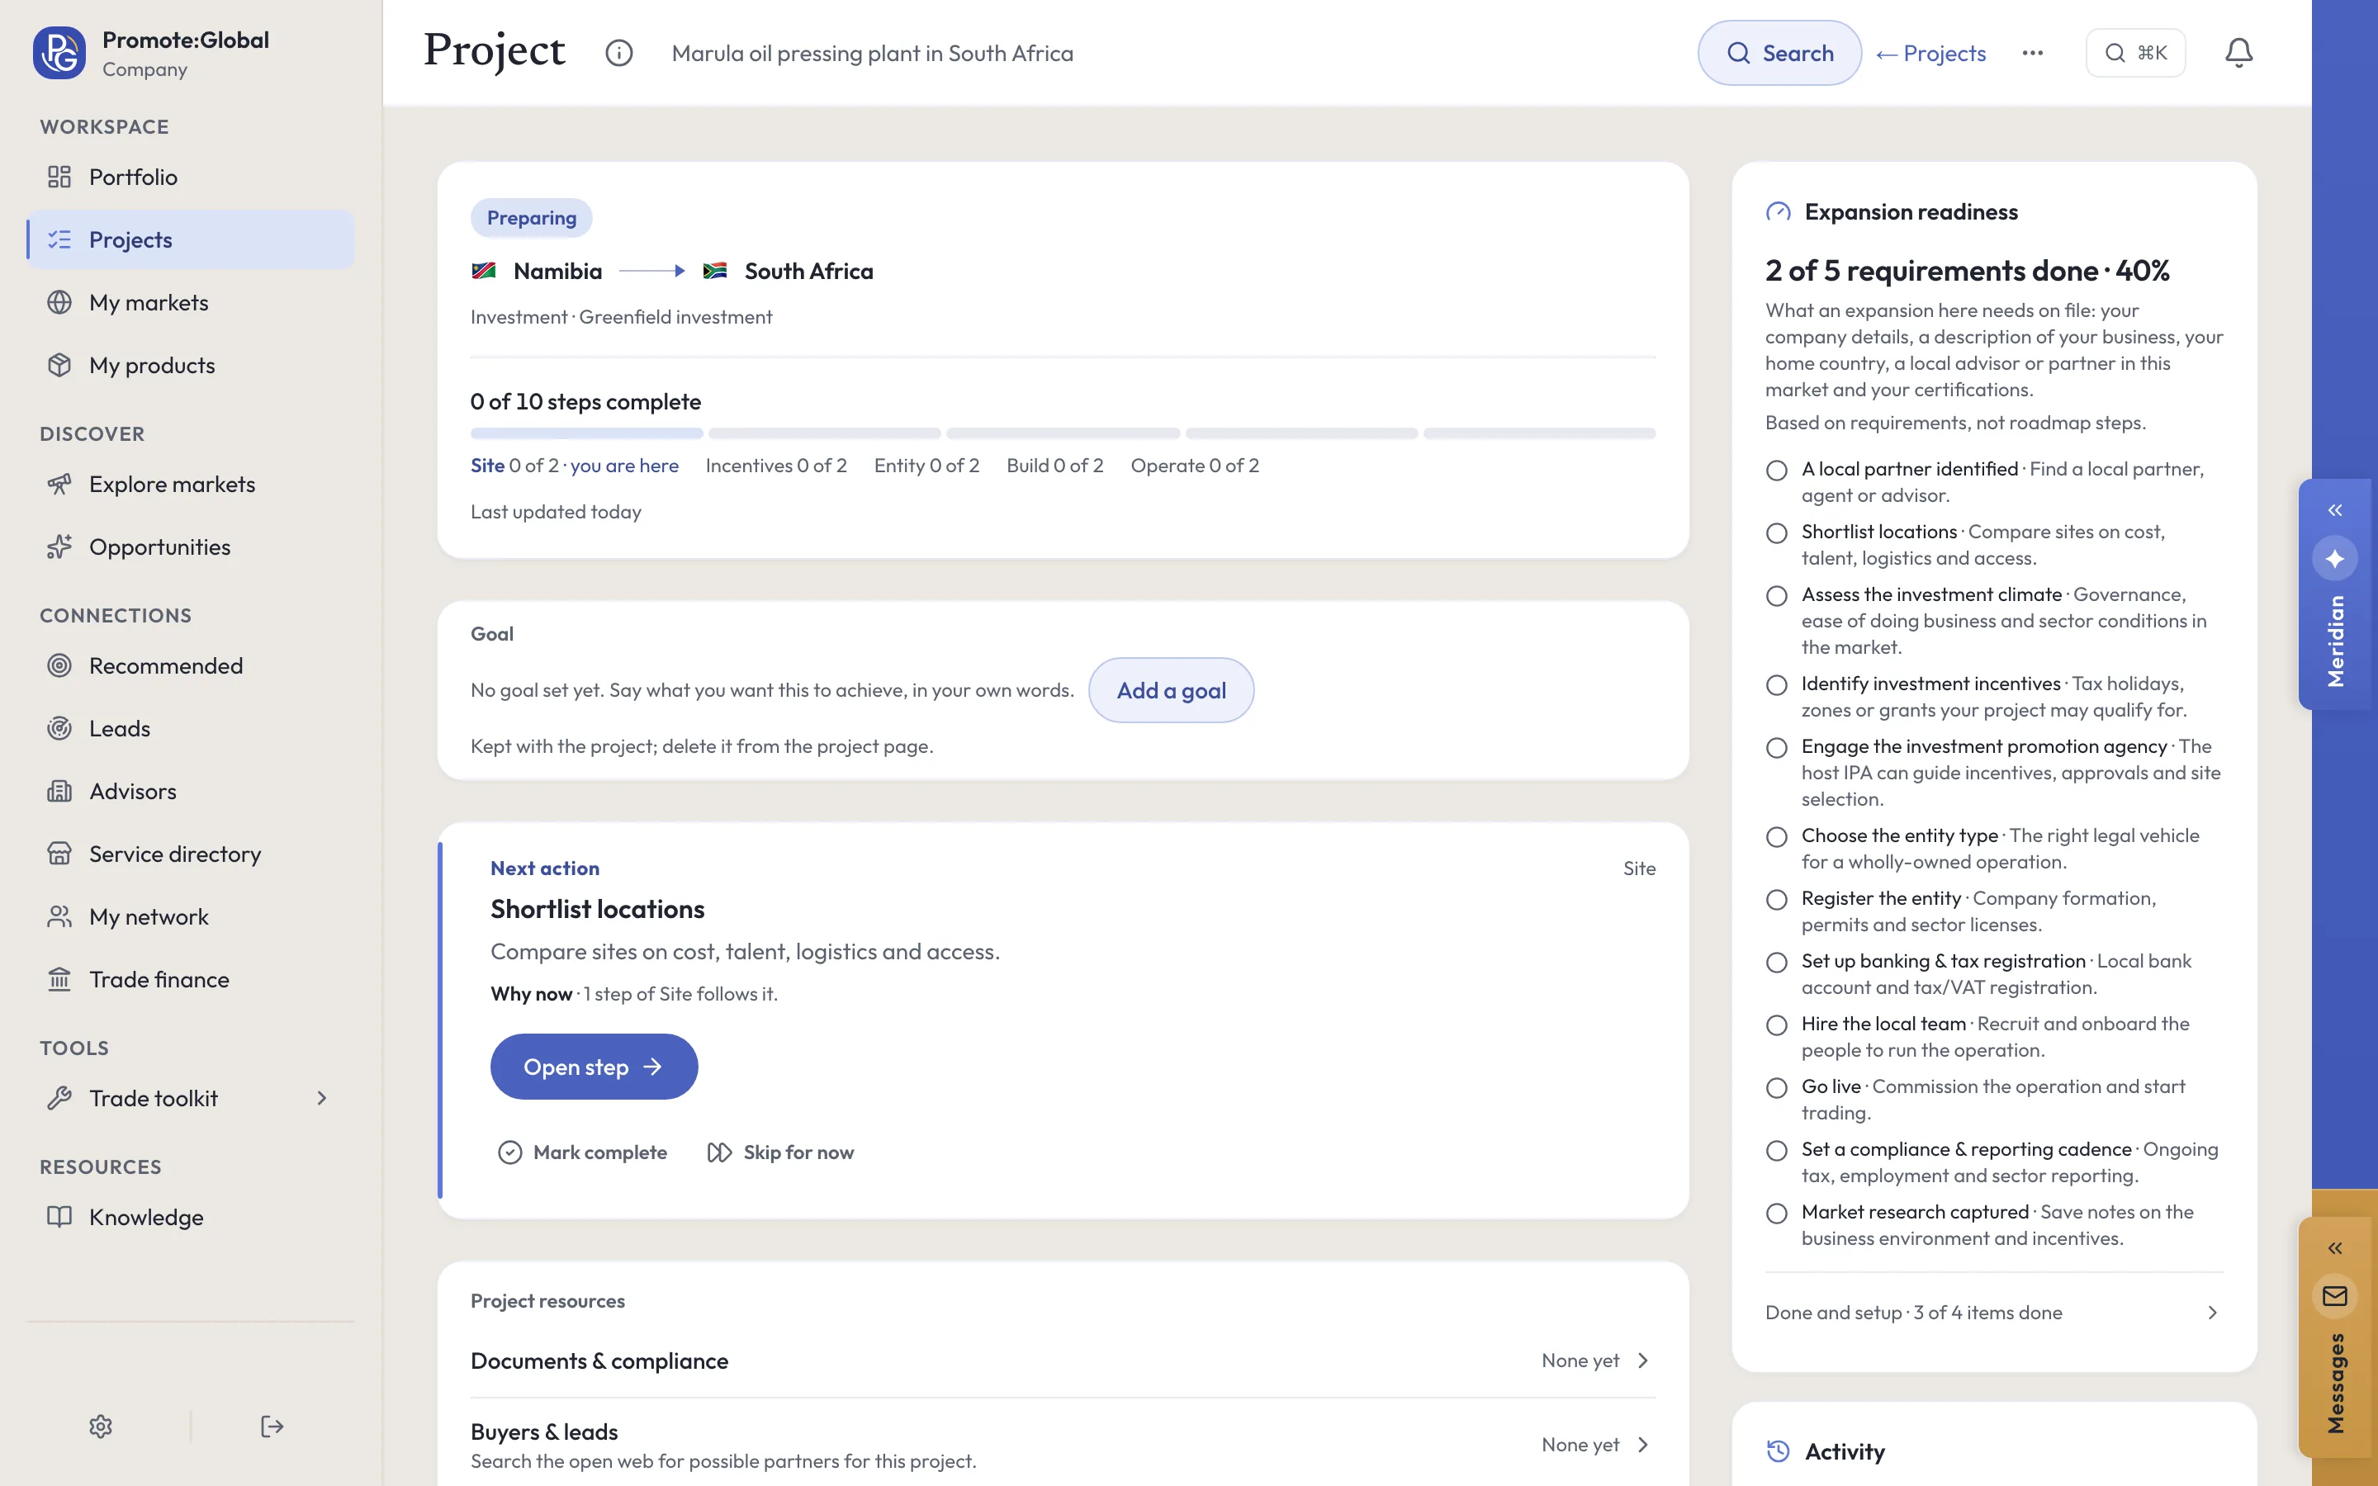Open the notifications bell

point(2238,53)
